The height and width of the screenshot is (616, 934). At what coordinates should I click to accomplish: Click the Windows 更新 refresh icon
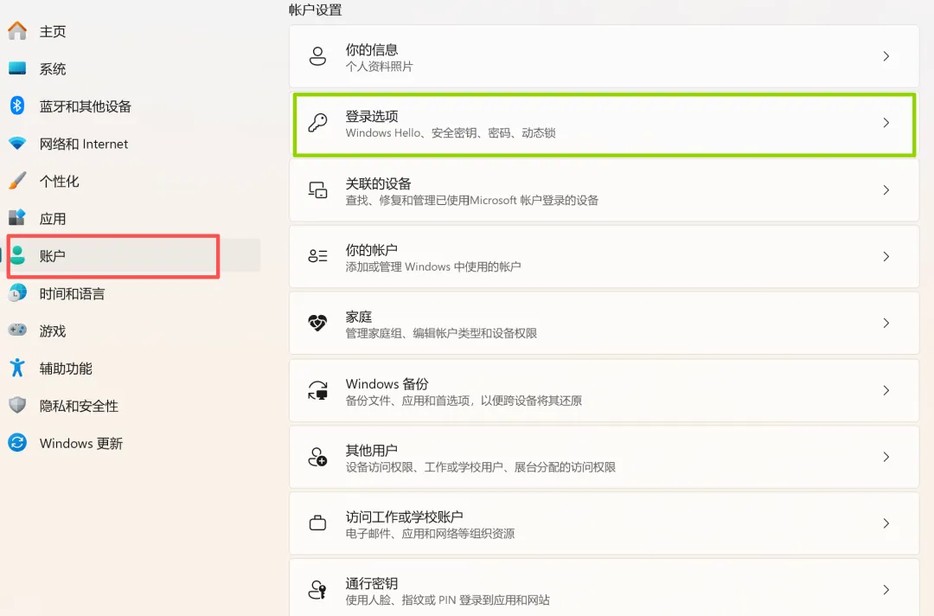click(x=17, y=443)
